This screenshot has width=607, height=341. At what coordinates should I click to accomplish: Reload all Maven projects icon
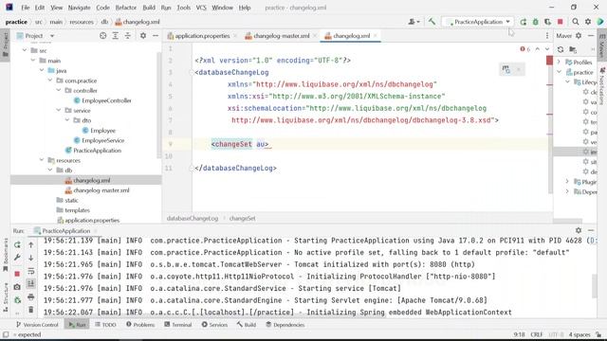click(561, 49)
